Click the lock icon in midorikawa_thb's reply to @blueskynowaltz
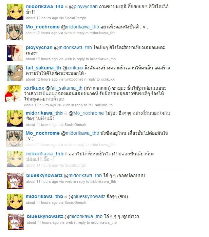 66,196
